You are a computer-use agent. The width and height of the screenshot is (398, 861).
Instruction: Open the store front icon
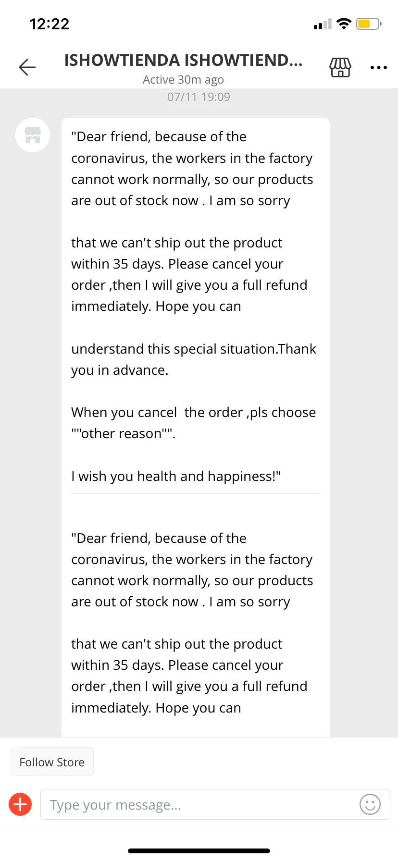(340, 67)
